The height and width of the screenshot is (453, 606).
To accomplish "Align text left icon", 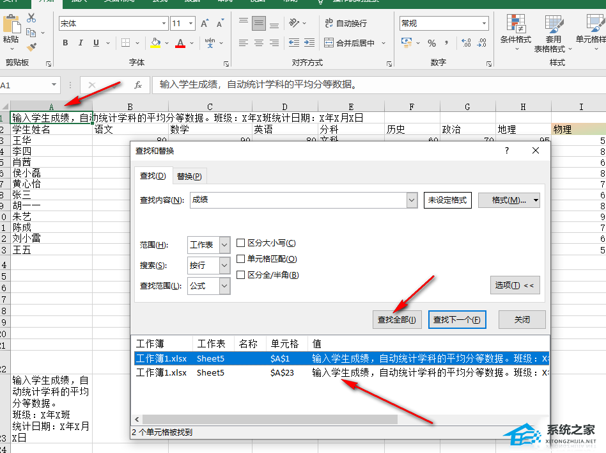I will click(x=243, y=43).
